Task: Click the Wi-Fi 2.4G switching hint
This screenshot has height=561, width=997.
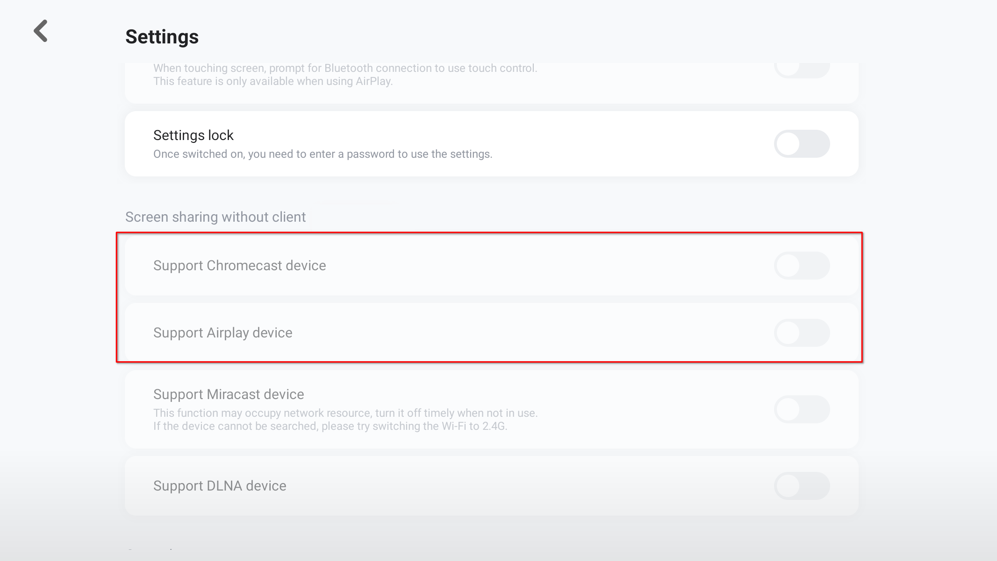Action: tap(330, 426)
